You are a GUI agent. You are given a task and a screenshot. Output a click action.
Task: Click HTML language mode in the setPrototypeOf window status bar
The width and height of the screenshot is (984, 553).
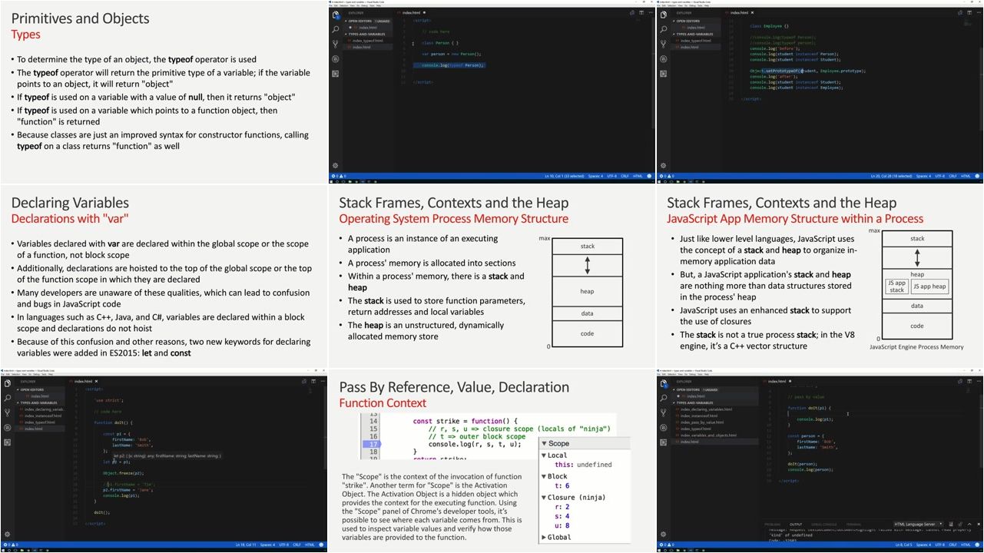[966, 176]
